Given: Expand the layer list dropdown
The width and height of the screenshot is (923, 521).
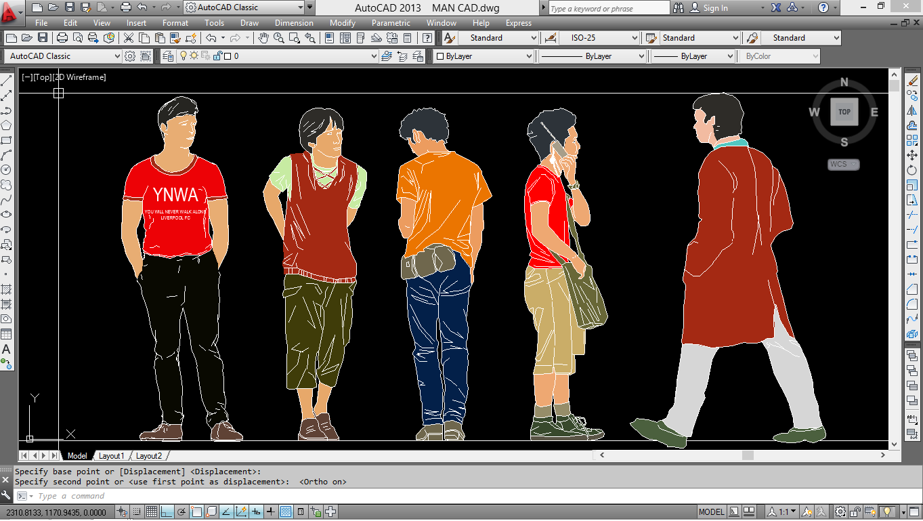Looking at the screenshot, I should (x=374, y=56).
